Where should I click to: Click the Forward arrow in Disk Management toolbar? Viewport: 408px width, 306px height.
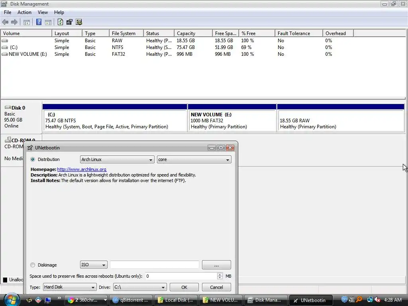[x=14, y=22]
